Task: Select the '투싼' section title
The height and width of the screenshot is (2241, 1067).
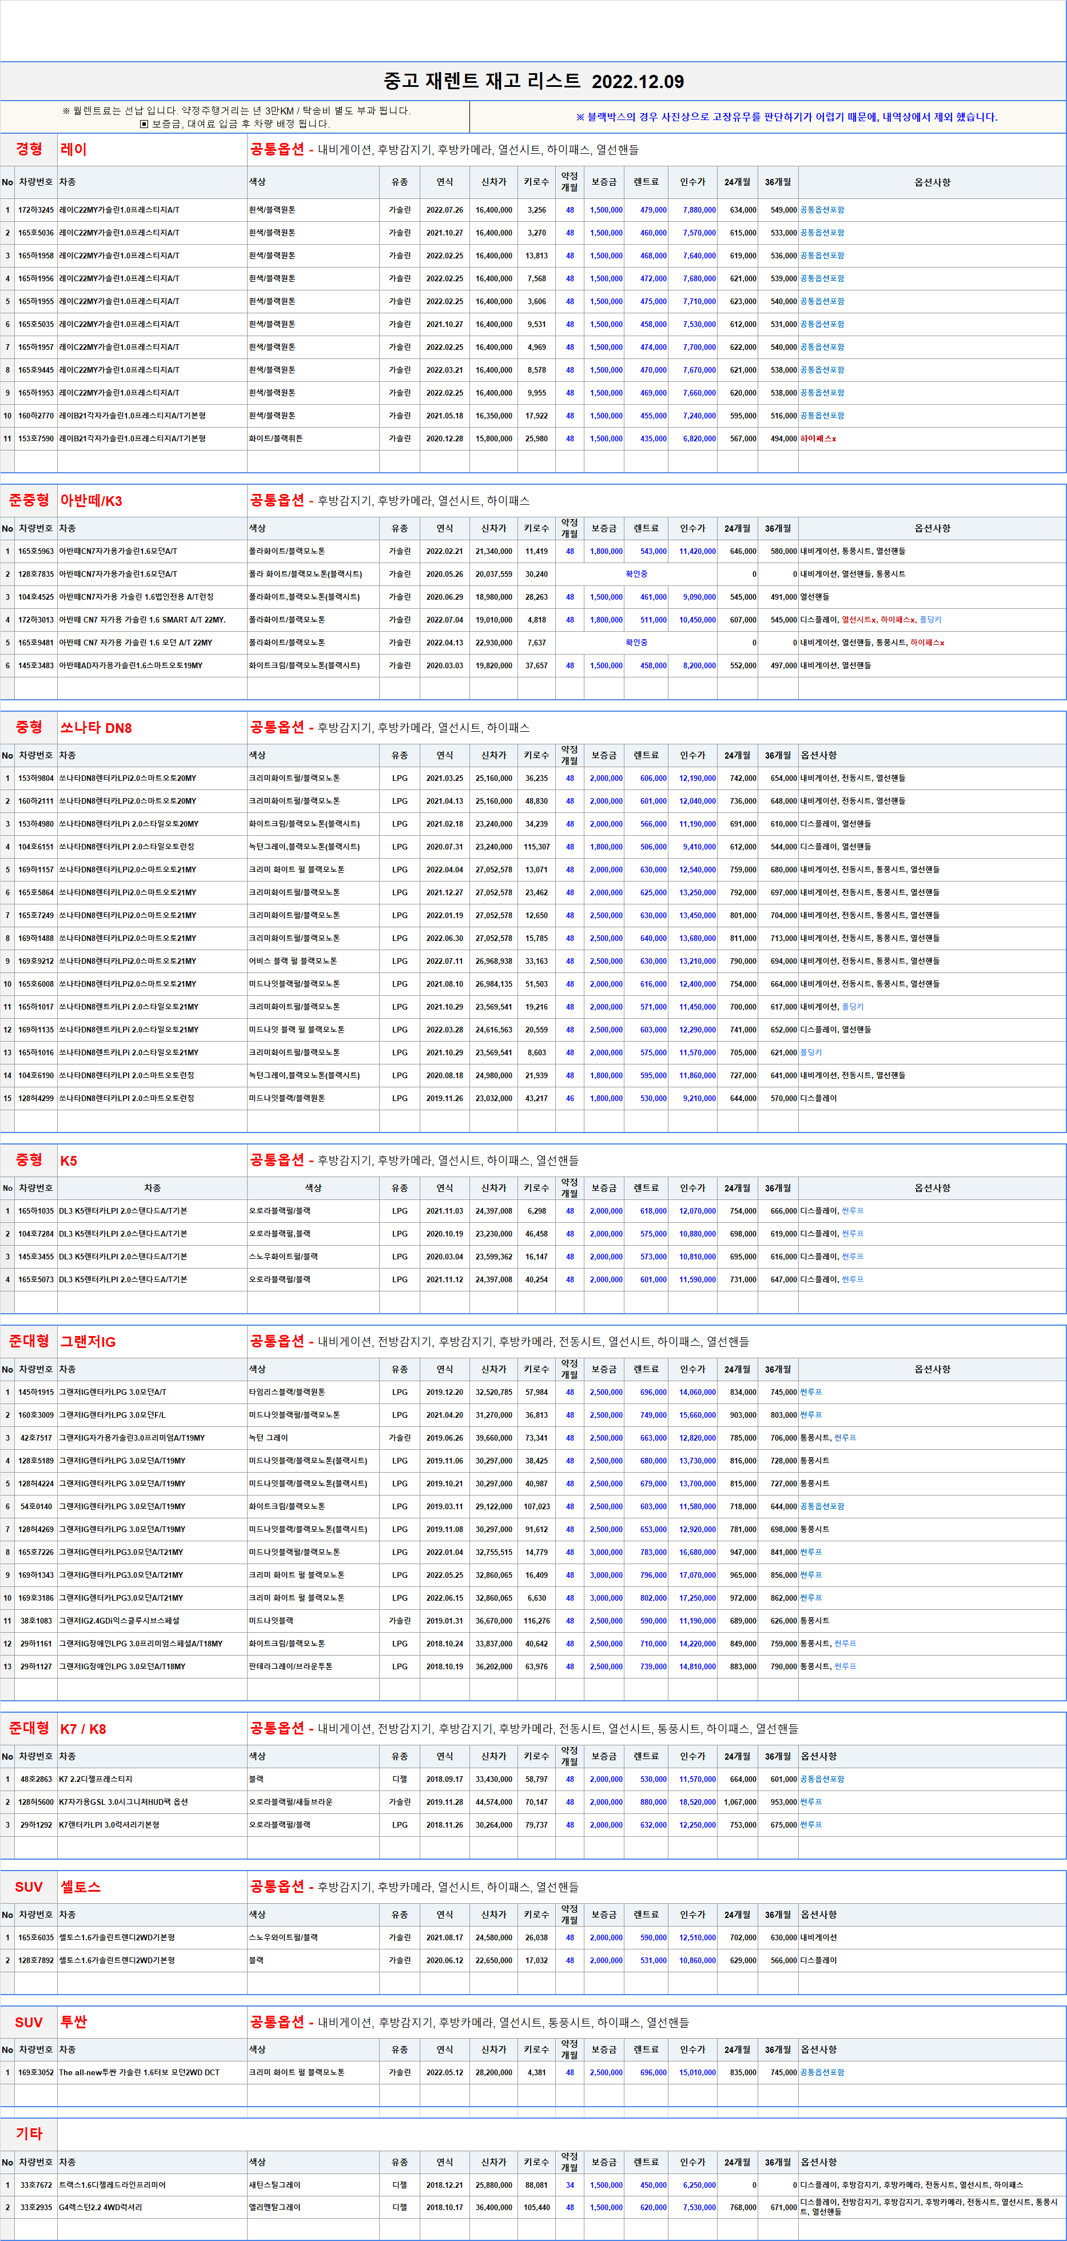Action: (x=73, y=2022)
